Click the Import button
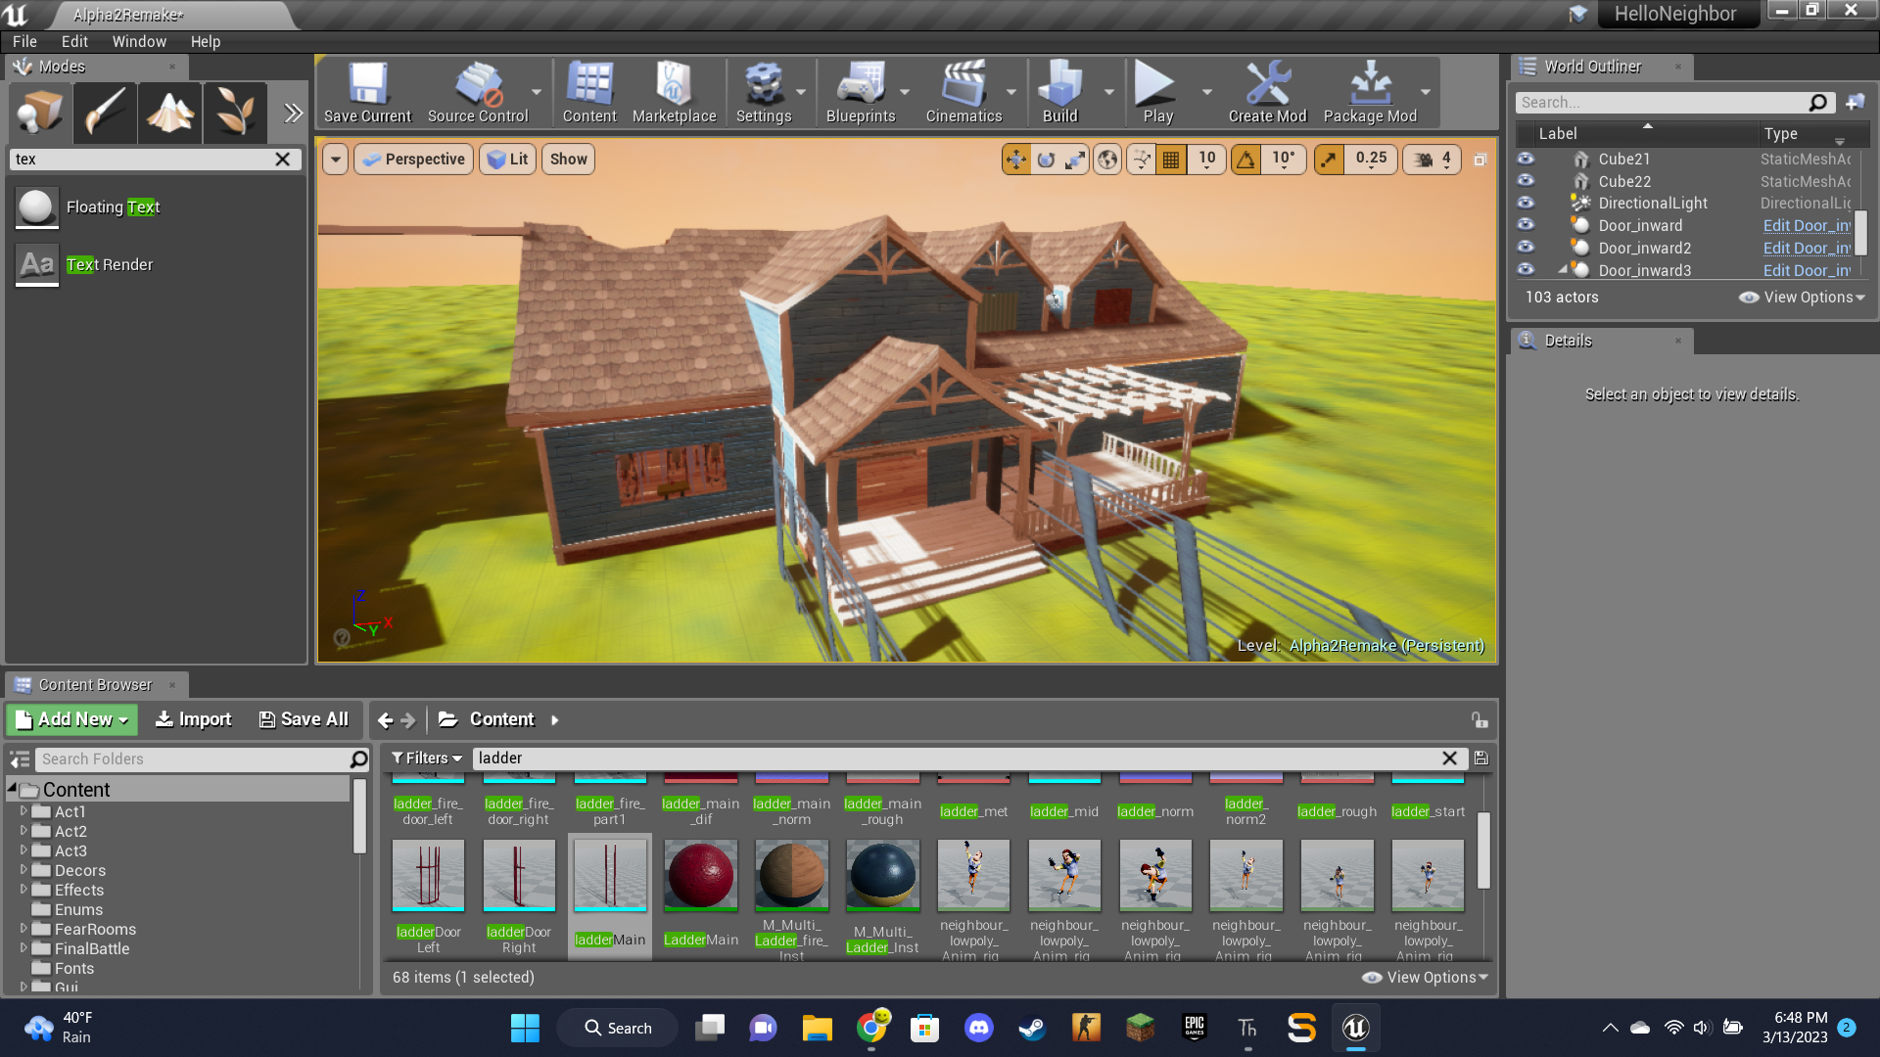The image size is (1880, 1057). click(193, 720)
